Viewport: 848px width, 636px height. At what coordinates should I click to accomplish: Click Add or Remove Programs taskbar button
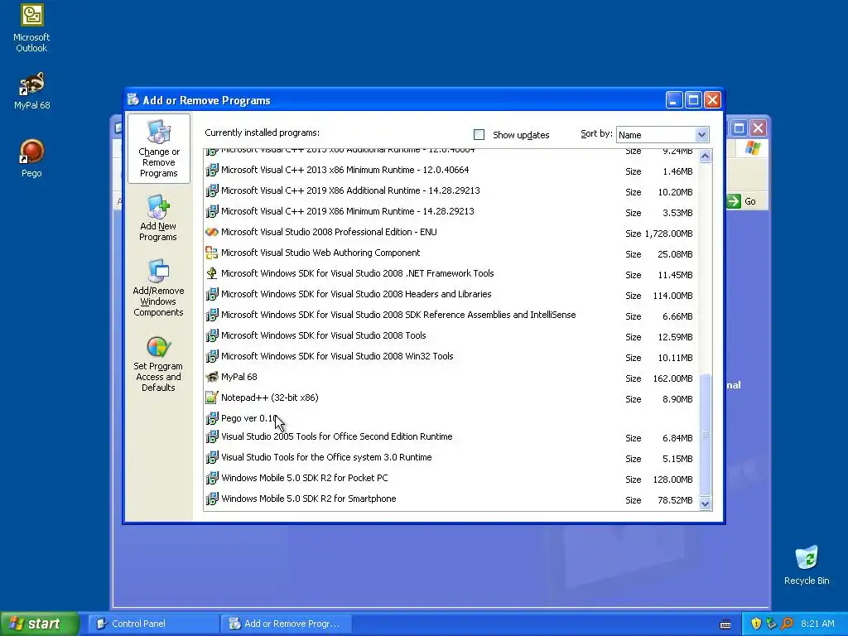[x=287, y=624]
